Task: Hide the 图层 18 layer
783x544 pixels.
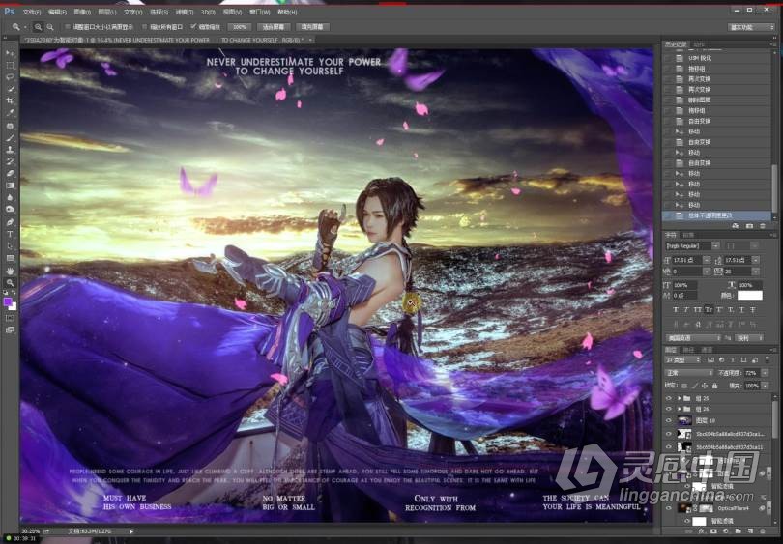Action: (x=669, y=420)
